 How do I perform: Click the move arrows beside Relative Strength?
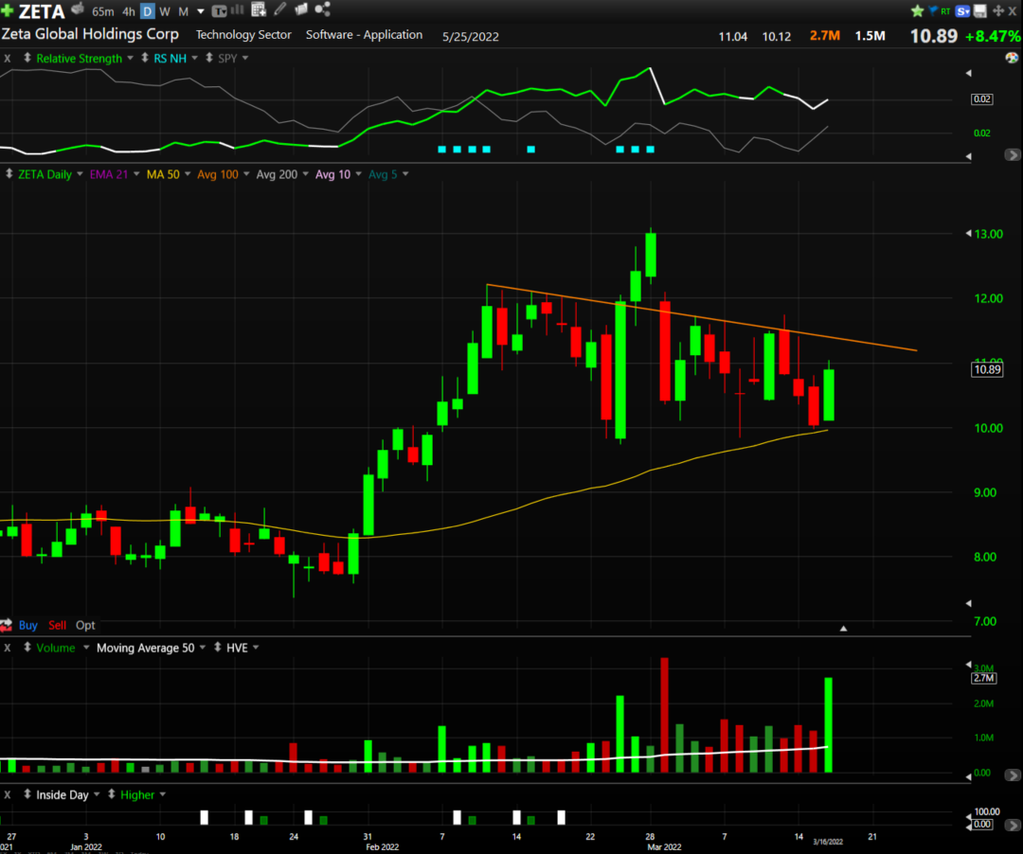(27, 58)
